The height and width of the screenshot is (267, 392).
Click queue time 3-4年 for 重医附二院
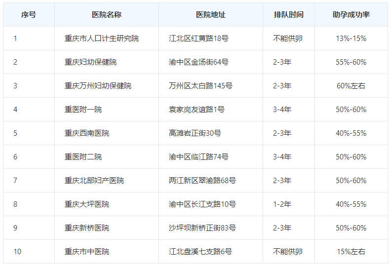pyautogui.click(x=282, y=157)
